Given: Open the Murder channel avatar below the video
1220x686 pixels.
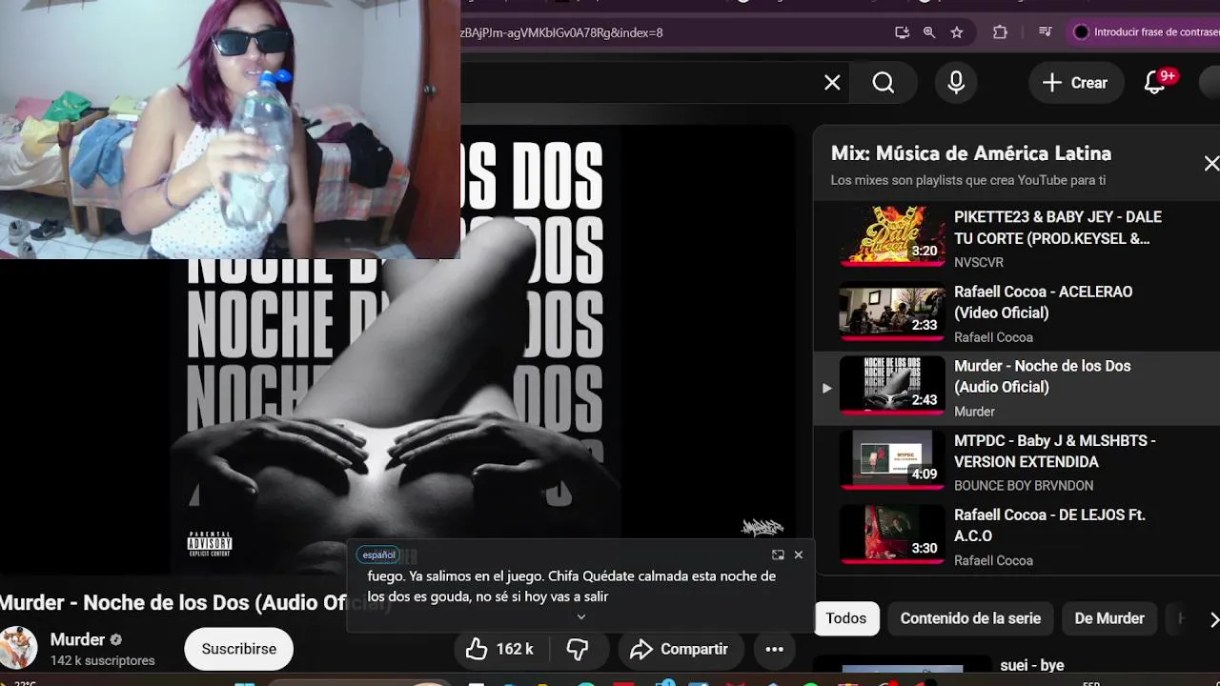Looking at the screenshot, I should [x=18, y=648].
